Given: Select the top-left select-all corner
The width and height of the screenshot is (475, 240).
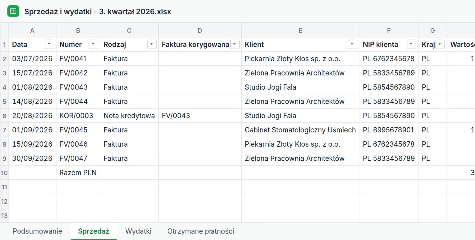Looking at the screenshot, I should pyautogui.click(x=4, y=30).
